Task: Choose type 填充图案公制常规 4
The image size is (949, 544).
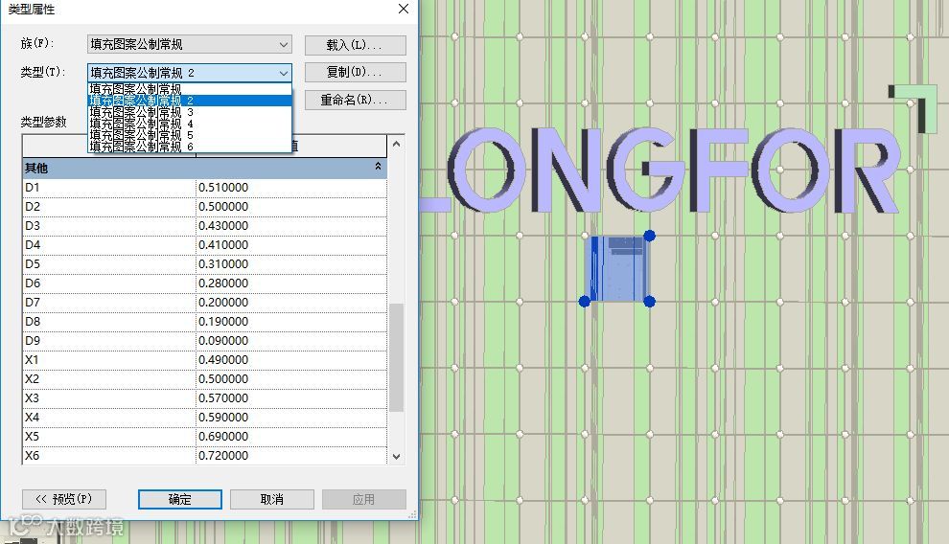Action: [x=190, y=124]
